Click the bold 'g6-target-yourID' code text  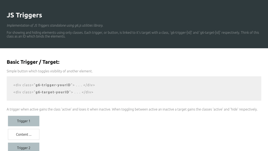coord(52,92)
